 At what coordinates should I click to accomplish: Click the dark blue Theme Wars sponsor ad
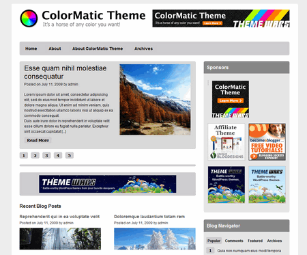226,185
